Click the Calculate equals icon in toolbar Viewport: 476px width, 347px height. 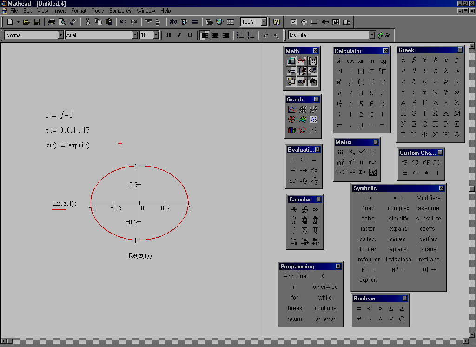[195, 22]
